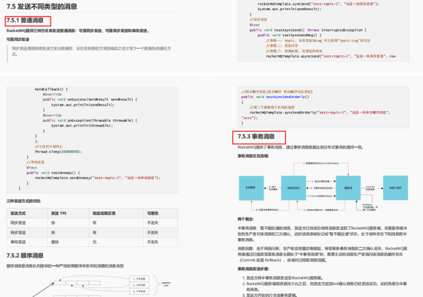Click the "//单向消息" code comment
The image size is (423, 297).
tap(35, 162)
